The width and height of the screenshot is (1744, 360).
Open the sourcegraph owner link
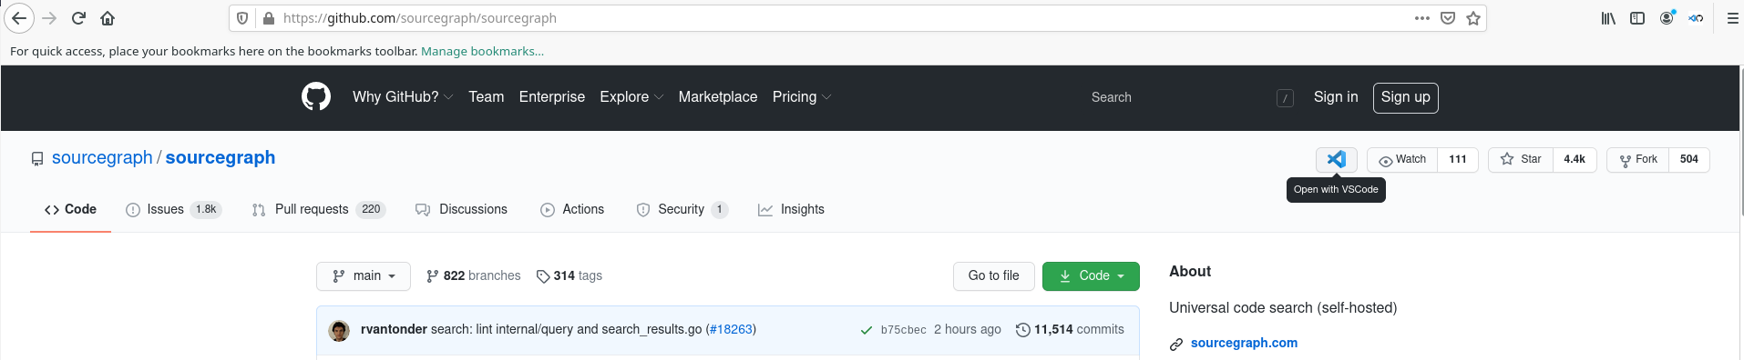(102, 158)
